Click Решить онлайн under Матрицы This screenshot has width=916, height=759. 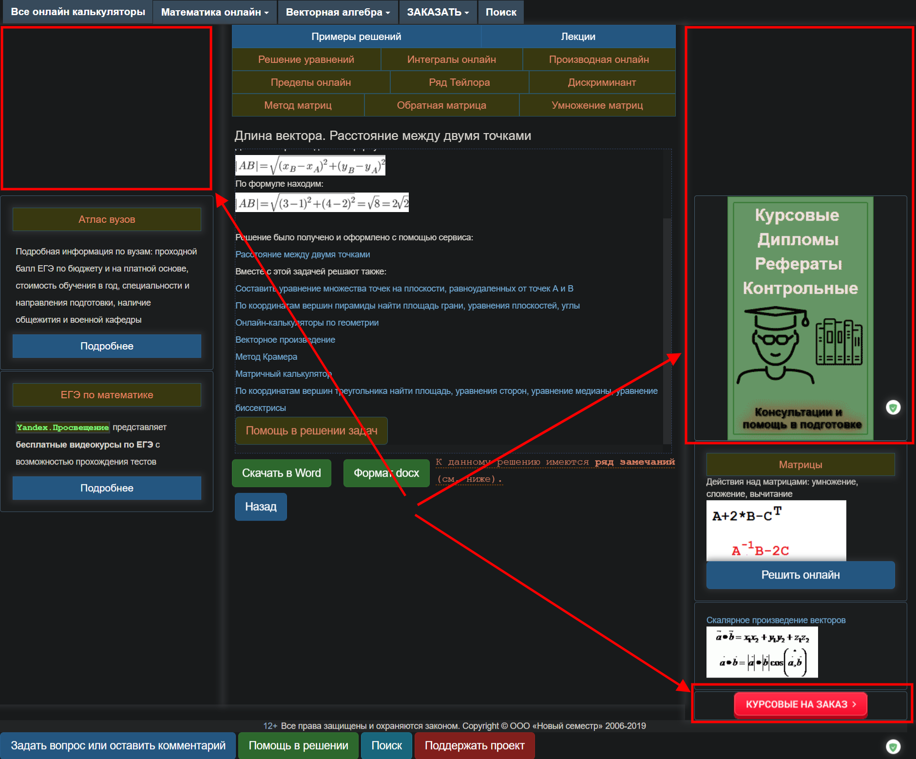point(800,575)
